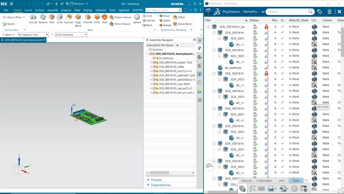Click Pattern Feature in ribbon
Screen dimensions: 344x194
121,17
